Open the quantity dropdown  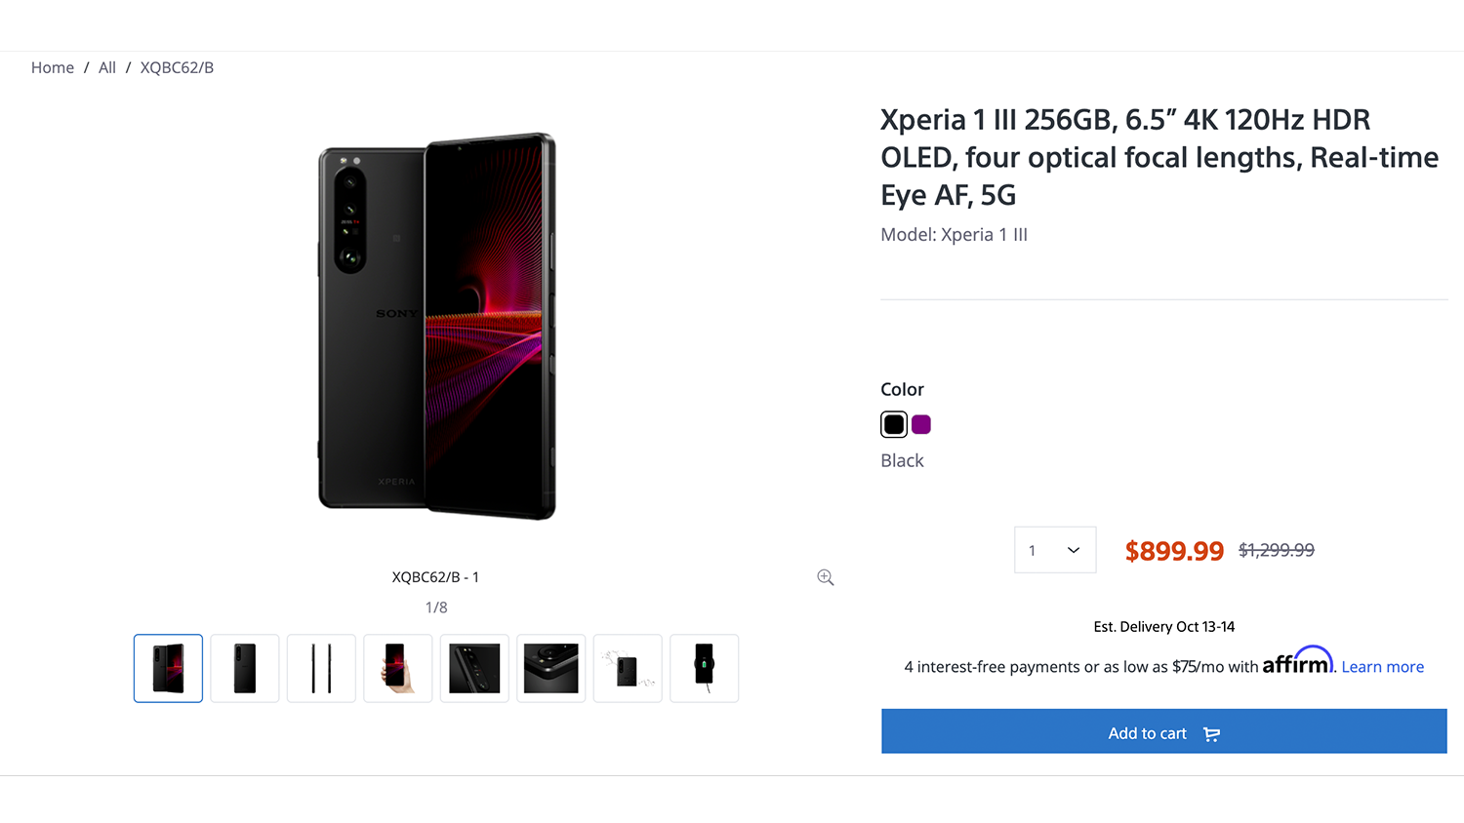pyautogui.click(x=1055, y=550)
